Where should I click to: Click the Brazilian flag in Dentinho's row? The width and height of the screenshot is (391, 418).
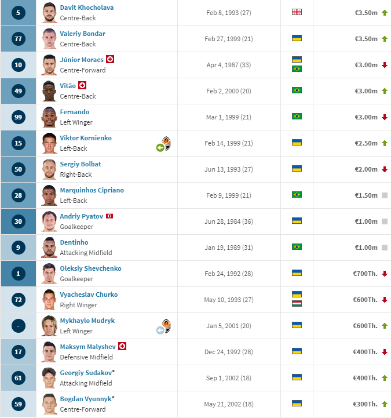coord(297,247)
